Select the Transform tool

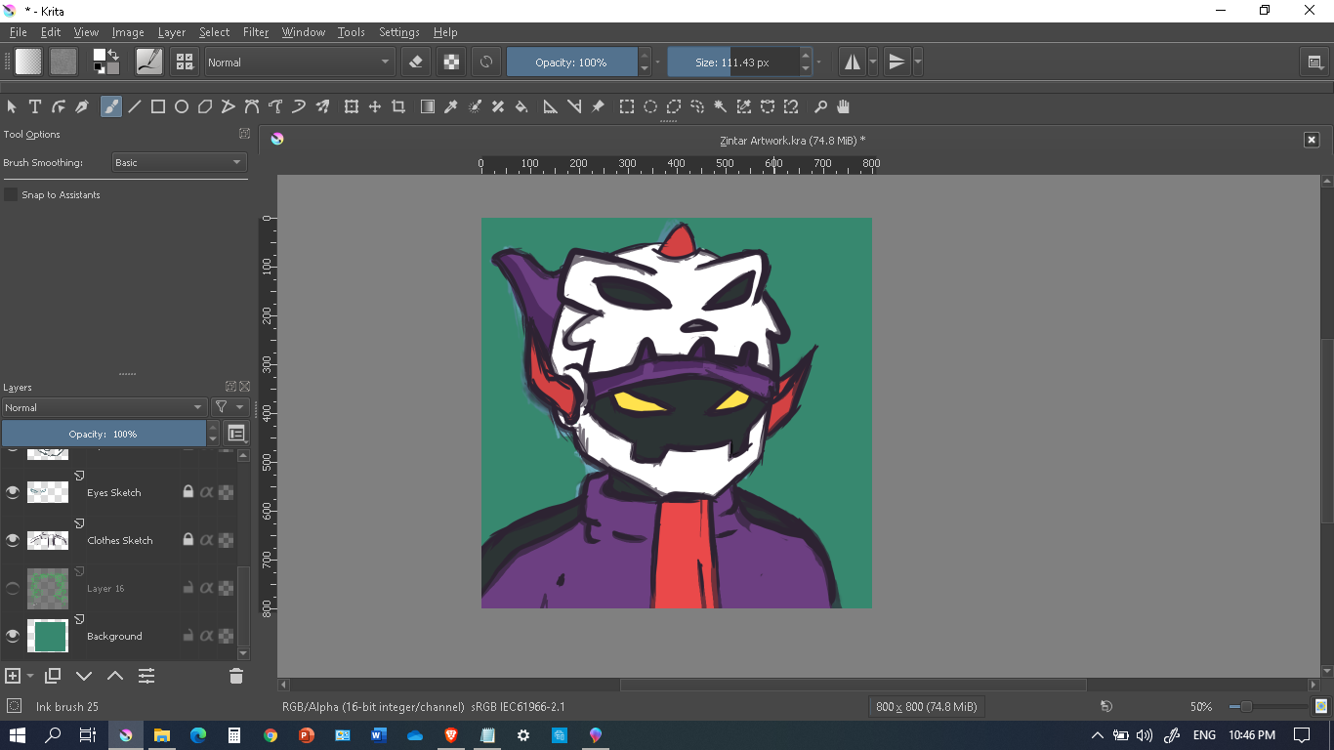point(352,106)
